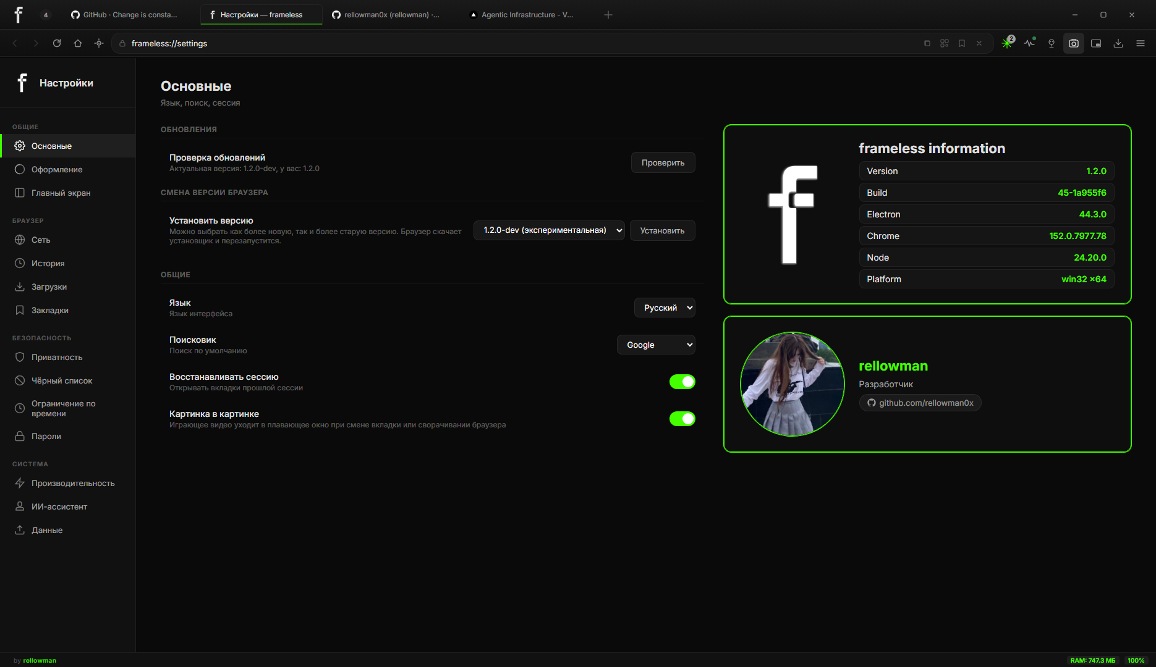Click the rellowman link in status bar

[x=40, y=660]
